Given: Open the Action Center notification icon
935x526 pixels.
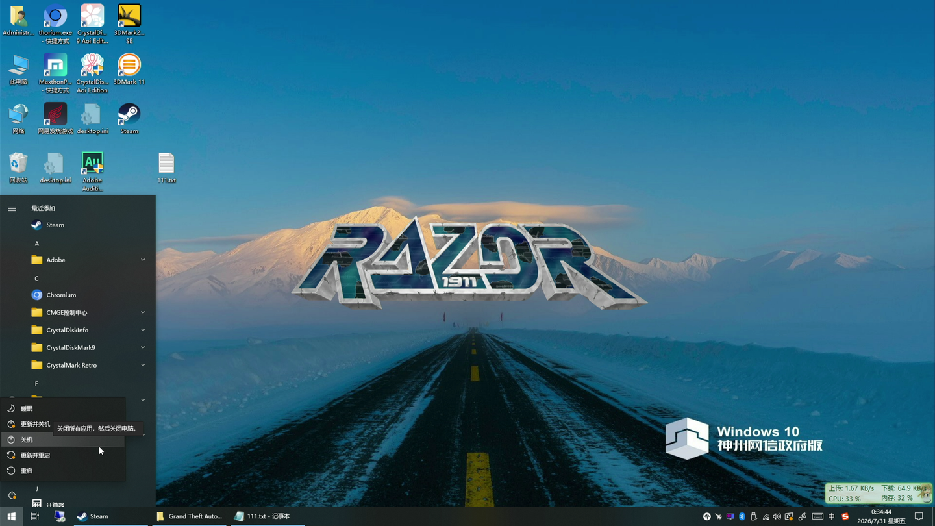Looking at the screenshot, I should [919, 517].
